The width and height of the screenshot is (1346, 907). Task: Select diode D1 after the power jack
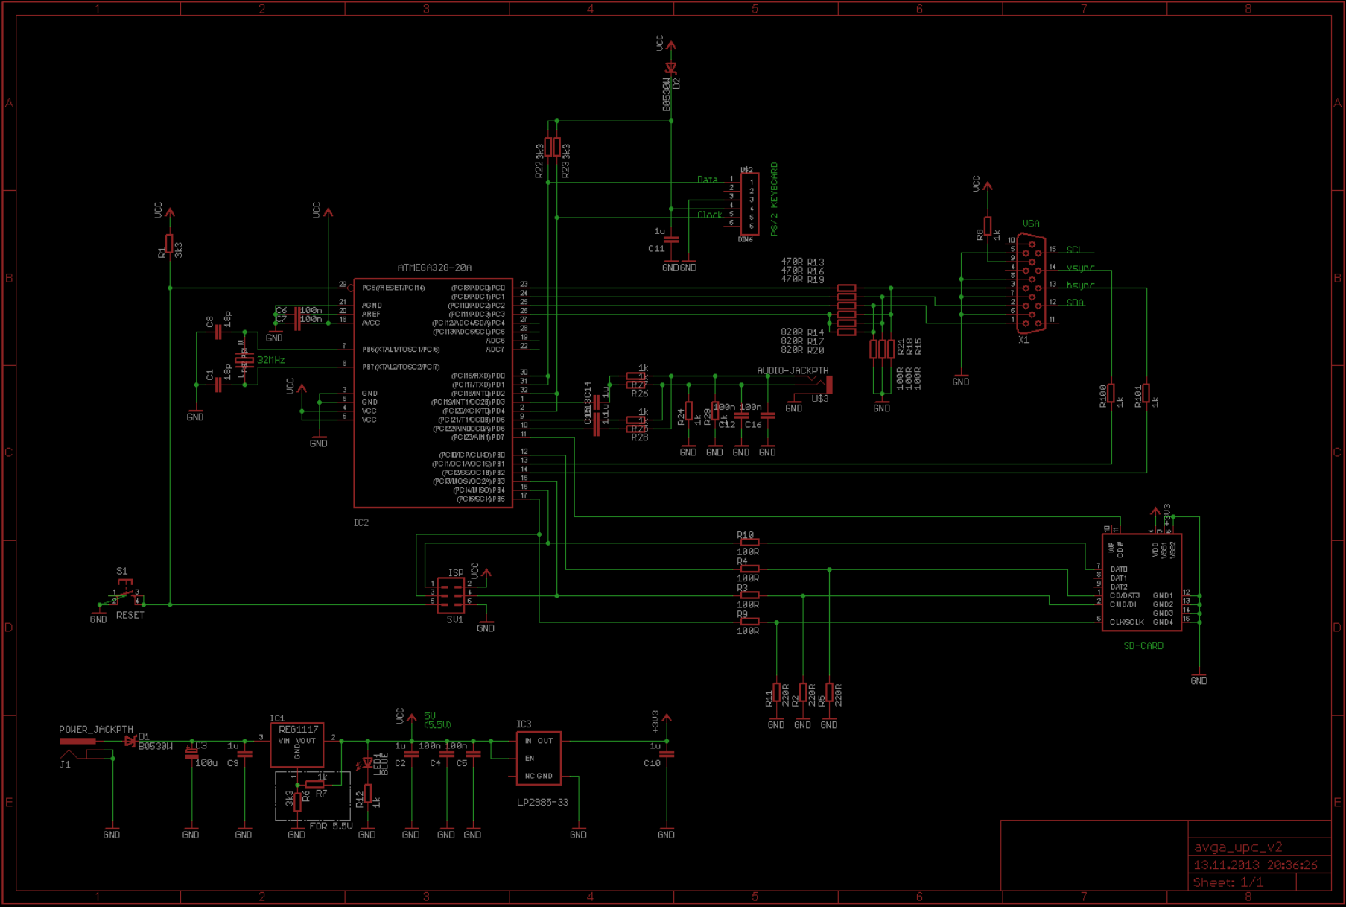[x=131, y=742]
